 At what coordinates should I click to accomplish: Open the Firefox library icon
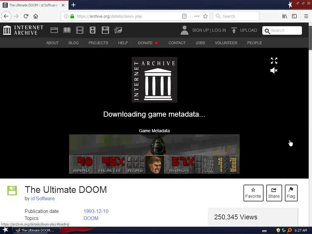pyautogui.click(x=285, y=16)
